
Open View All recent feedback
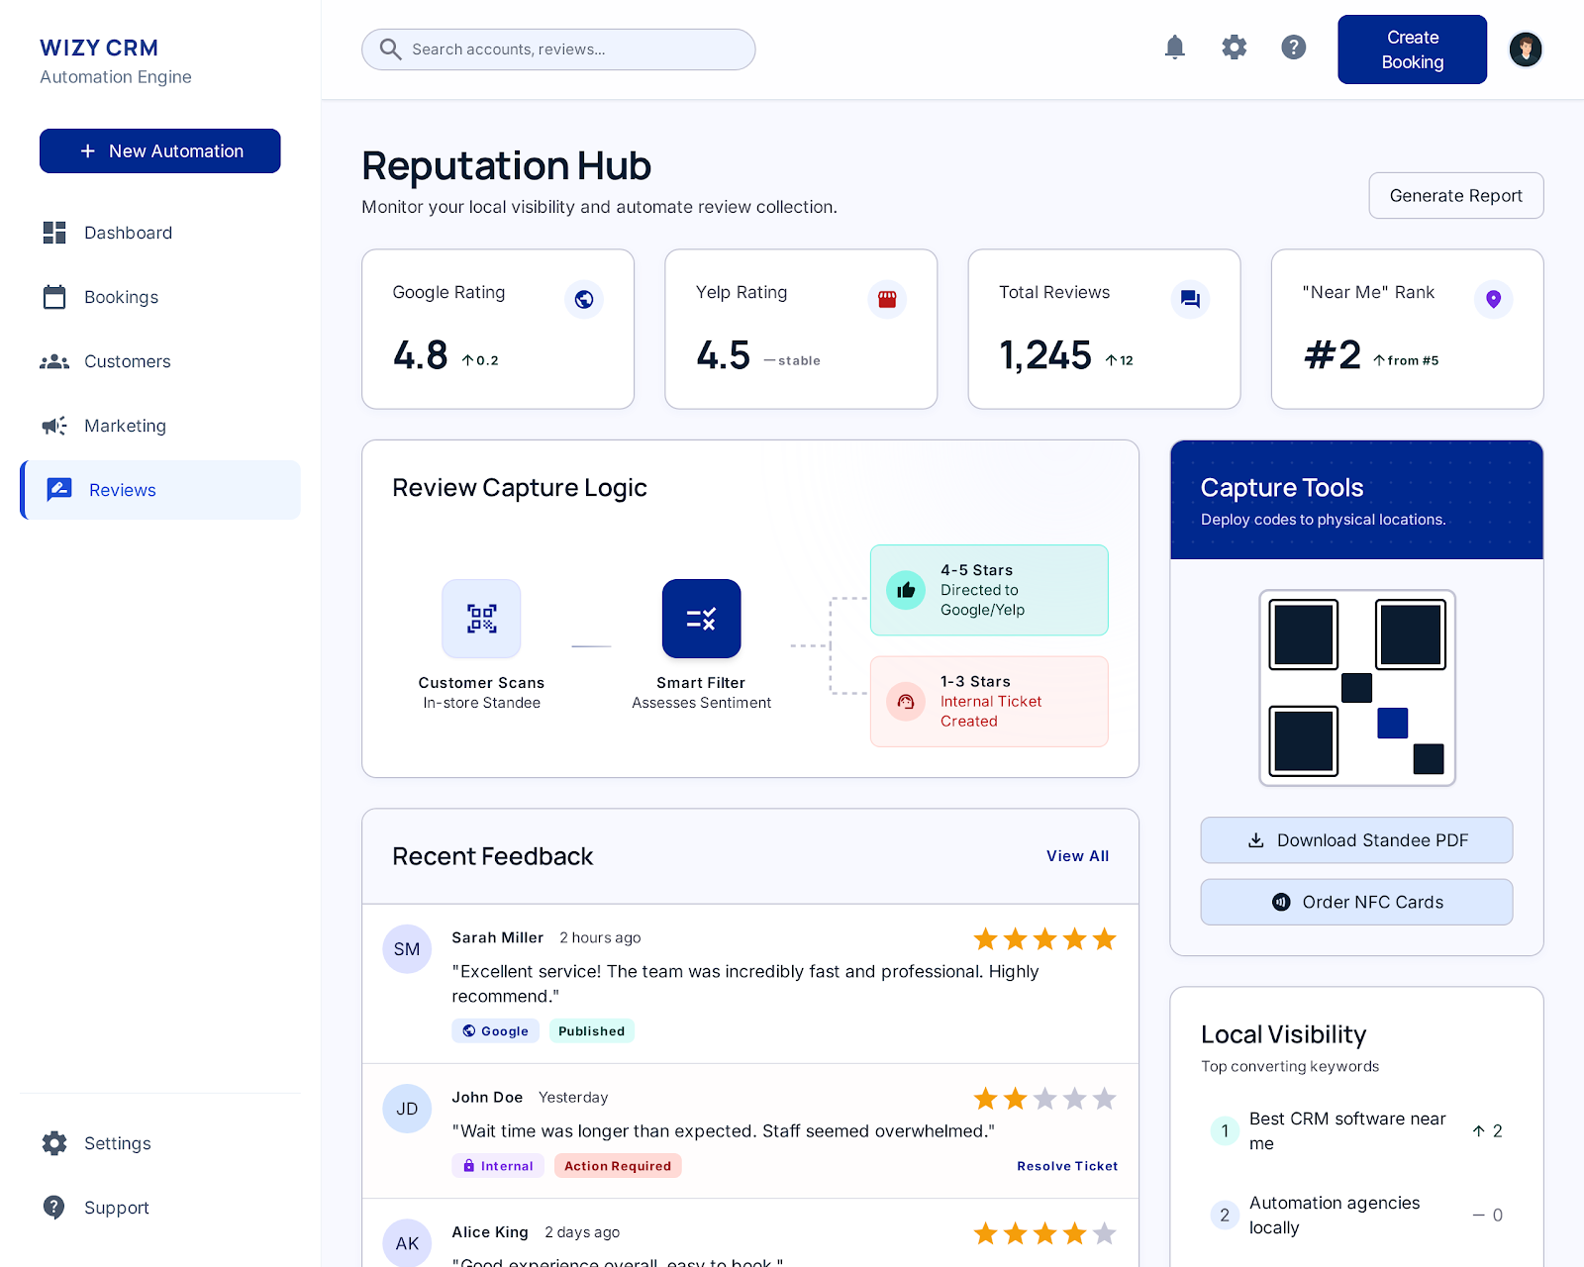point(1077,856)
